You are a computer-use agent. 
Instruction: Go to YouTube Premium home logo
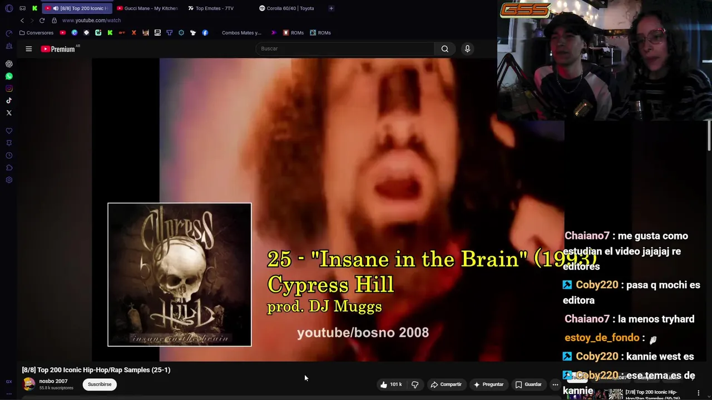[x=58, y=49]
